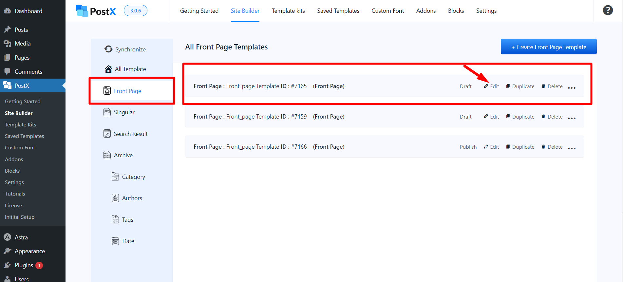
Task: Select the Site Builder top tab
Action: [245, 11]
